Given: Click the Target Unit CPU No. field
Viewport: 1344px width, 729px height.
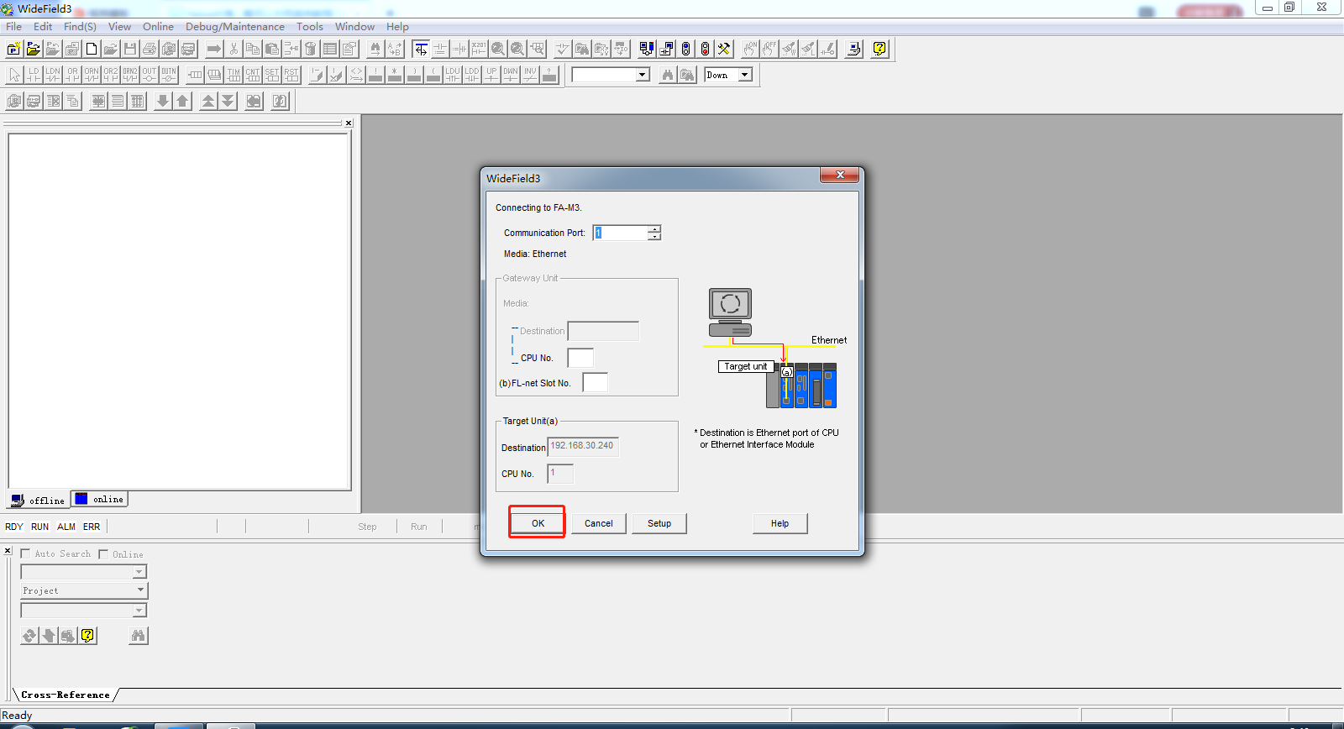Looking at the screenshot, I should pyautogui.click(x=560, y=473).
